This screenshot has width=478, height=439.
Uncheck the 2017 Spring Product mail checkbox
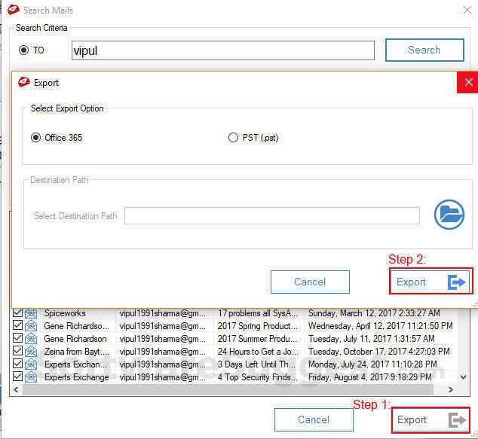[x=17, y=325]
